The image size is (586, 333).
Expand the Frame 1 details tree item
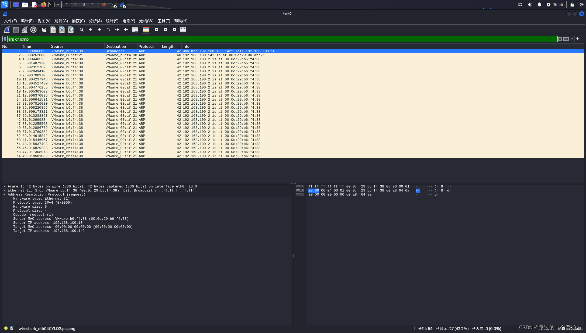click(4, 186)
